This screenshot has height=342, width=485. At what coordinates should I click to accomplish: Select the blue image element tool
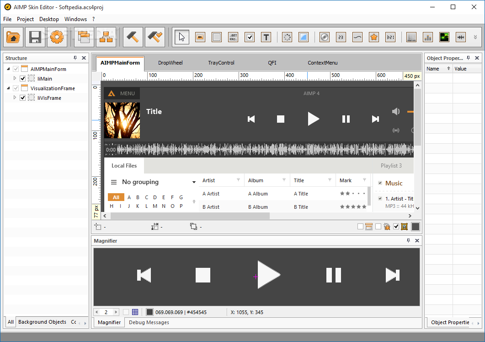coord(304,38)
